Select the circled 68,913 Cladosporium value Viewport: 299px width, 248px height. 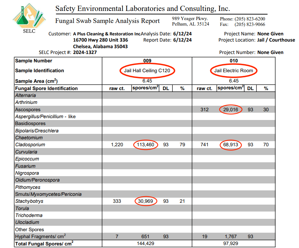(231, 145)
